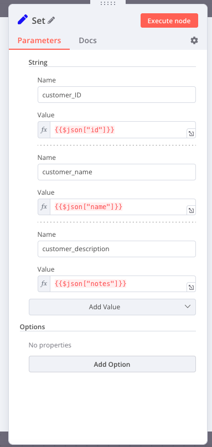
Task: Grab the dotted drag handle at panel top
Action: (x=108, y=3)
